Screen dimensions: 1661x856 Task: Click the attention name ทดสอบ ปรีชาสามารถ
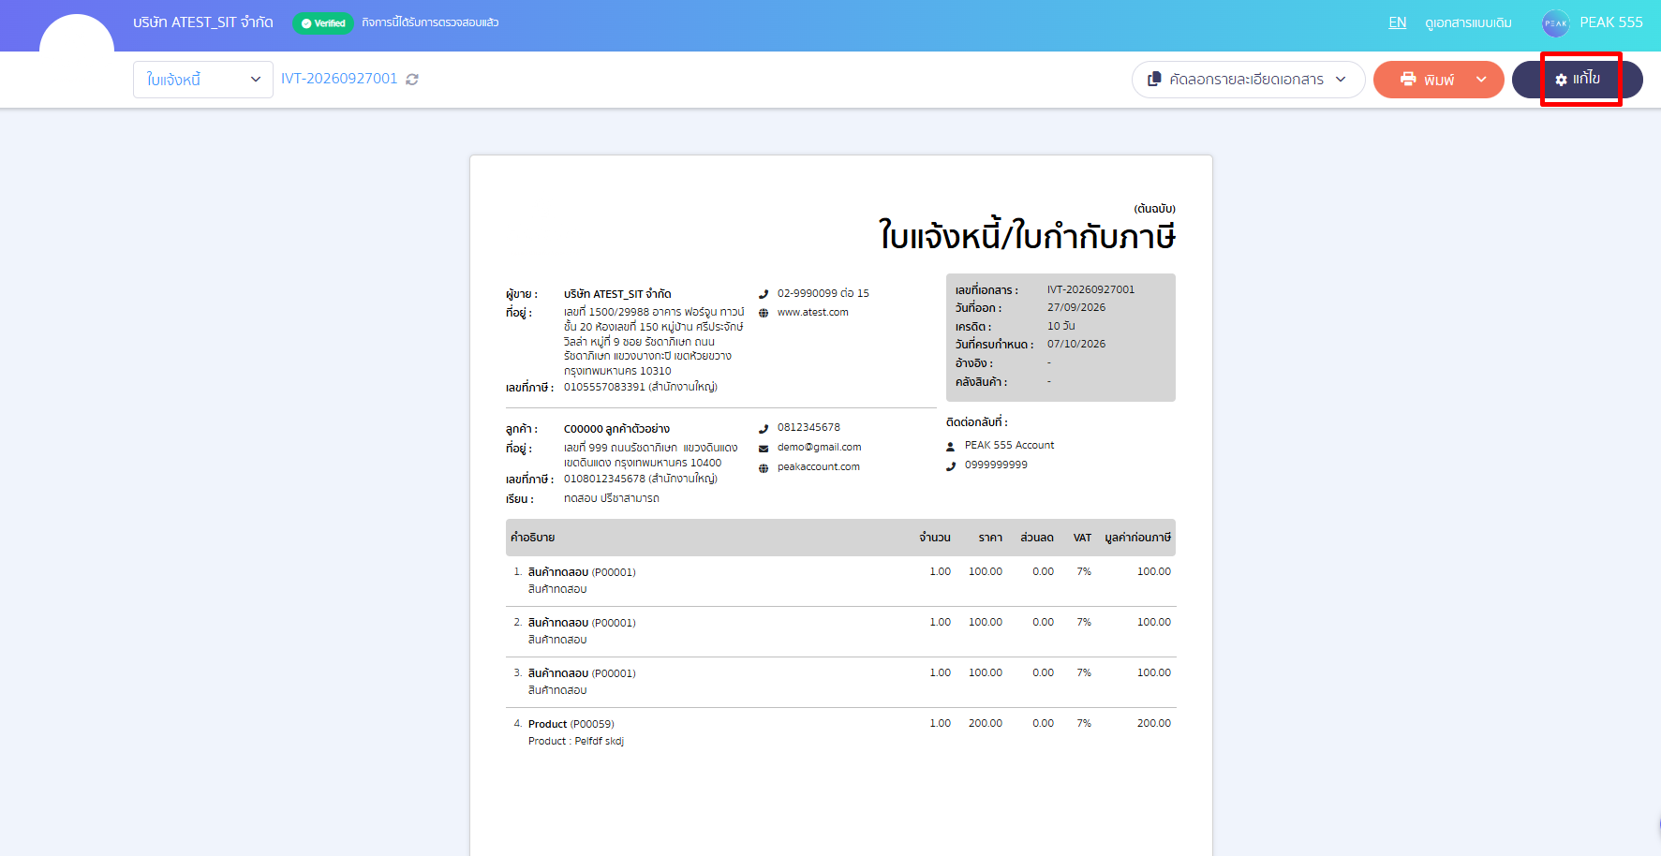611,498
